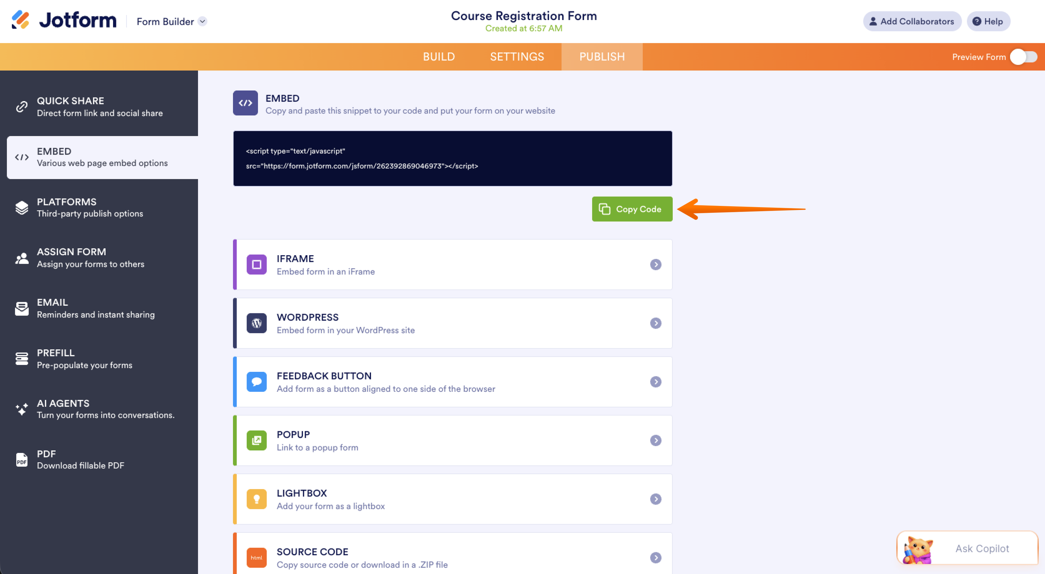Image resolution: width=1045 pixels, height=574 pixels.
Task: Click the PDF file icon
Action: [x=22, y=460]
